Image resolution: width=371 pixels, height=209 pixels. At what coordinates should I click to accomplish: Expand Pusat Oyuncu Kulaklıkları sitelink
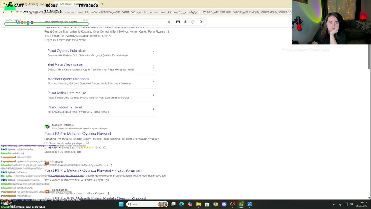[x=154, y=53]
